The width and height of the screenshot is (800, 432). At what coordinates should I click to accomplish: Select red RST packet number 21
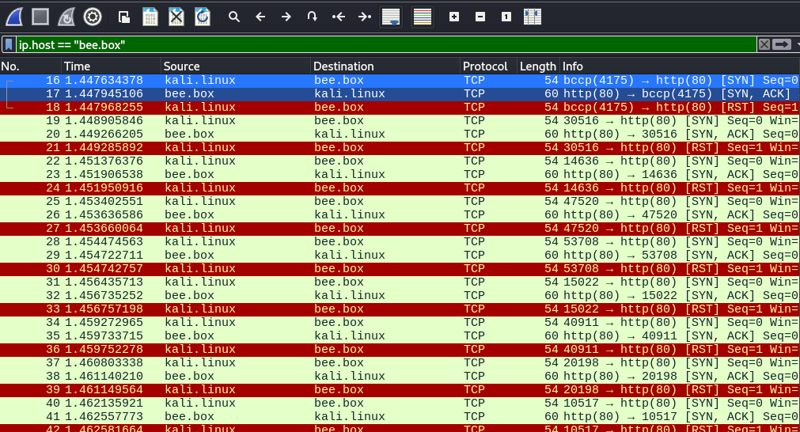pyautogui.click(x=400, y=147)
